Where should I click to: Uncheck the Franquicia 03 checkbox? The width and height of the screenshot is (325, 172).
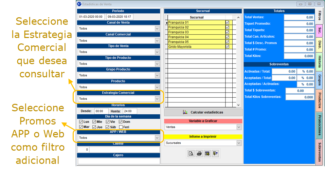pyautogui.click(x=228, y=32)
